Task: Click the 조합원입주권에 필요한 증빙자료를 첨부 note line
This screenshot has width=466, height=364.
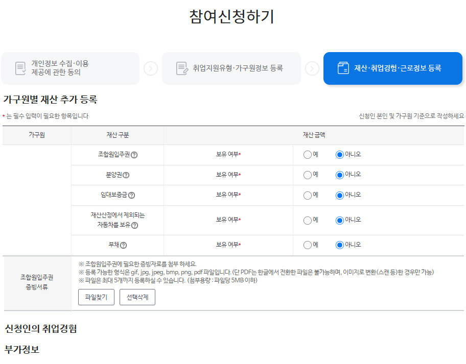Action: pyautogui.click(x=137, y=263)
